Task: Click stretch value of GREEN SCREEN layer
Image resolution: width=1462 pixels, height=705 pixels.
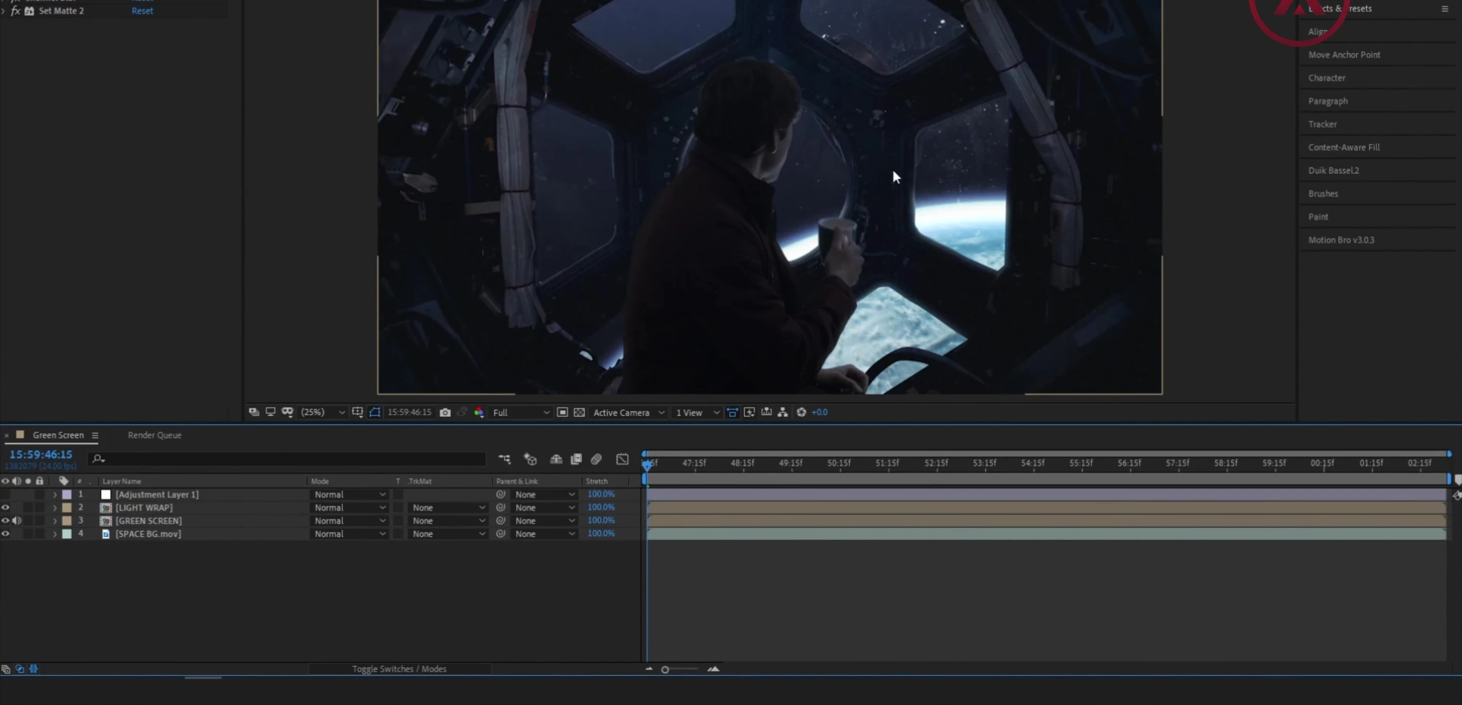Action: coord(601,520)
